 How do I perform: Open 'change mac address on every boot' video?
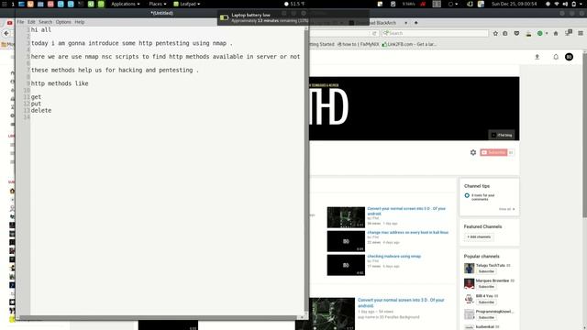[x=407, y=232]
